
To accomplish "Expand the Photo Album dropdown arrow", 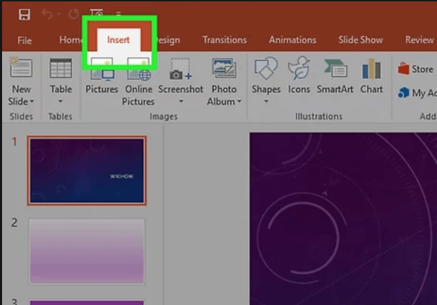I will click(x=239, y=101).
